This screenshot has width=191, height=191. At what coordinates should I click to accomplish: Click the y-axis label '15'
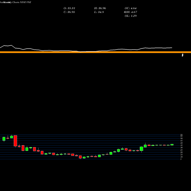coord(181,155)
